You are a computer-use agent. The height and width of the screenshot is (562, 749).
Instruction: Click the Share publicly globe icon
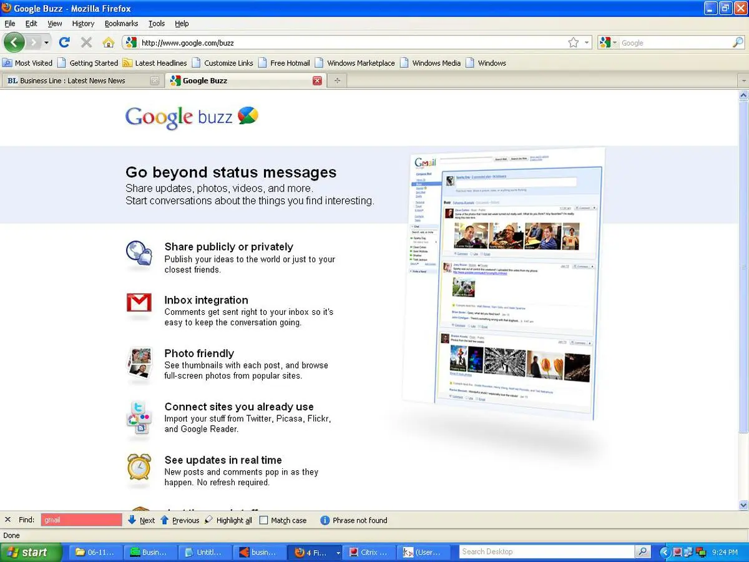pos(139,254)
